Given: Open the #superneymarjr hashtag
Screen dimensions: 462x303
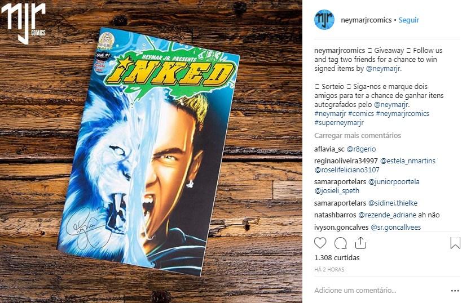Looking at the screenshot, I should click(x=339, y=122).
